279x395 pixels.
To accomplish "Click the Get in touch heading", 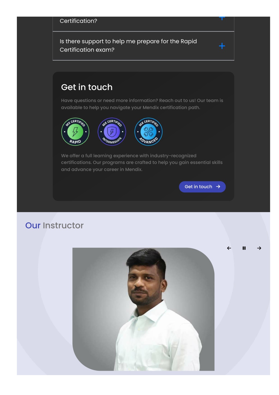I will tap(87, 87).
